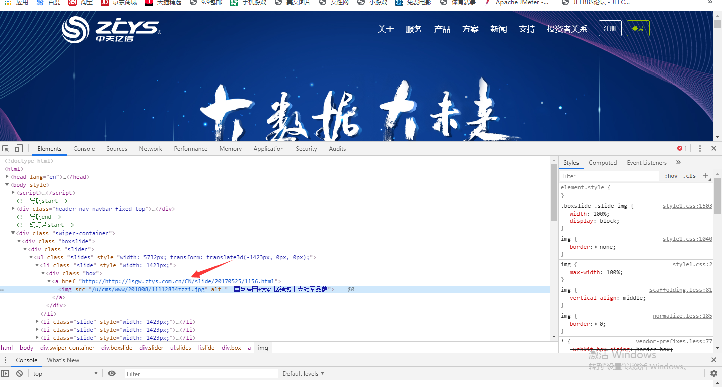Open the Application tab
Image resolution: width=722 pixels, height=387 pixels.
tap(269, 149)
